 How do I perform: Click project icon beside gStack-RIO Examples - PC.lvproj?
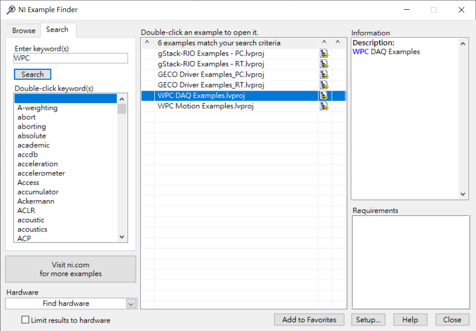click(324, 54)
